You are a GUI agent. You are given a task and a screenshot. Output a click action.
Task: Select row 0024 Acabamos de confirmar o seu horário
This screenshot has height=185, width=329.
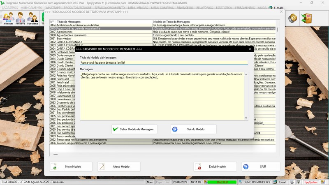pos(162,25)
